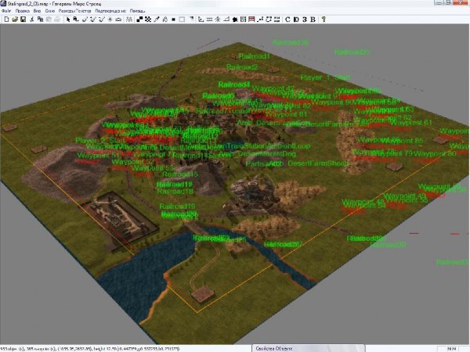Select the L-shaped axis tool
This screenshot has height=352, width=470.
(201, 20)
